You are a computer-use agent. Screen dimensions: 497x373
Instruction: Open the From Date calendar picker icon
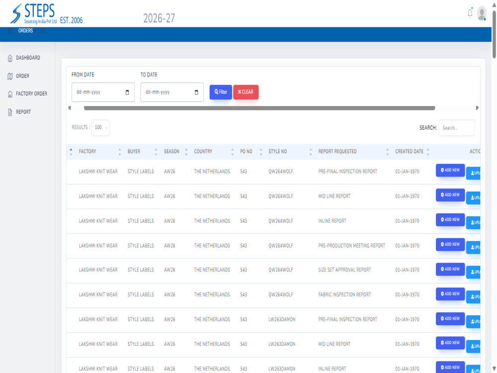click(127, 93)
